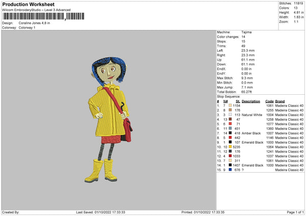Select the blue swatch in stop 15

click(x=231, y=170)
